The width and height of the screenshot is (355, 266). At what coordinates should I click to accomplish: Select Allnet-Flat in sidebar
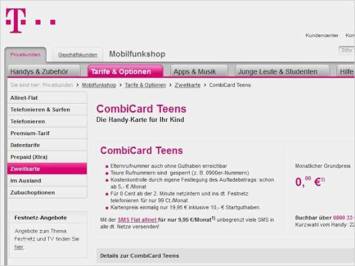(47, 98)
